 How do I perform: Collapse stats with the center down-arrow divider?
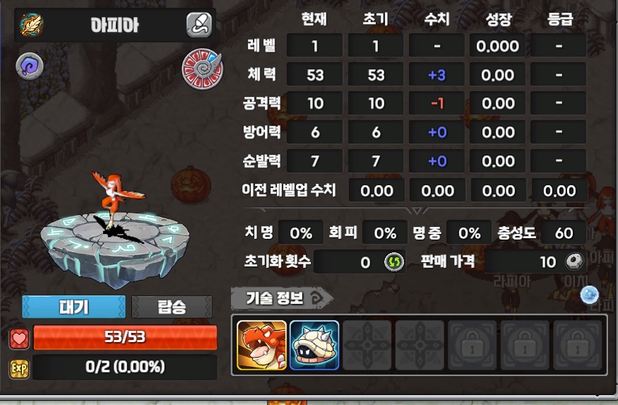coord(417,210)
